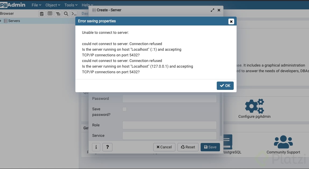Image resolution: width=309 pixels, height=169 pixels.
Task: Click the Role input field
Action: [169, 125]
